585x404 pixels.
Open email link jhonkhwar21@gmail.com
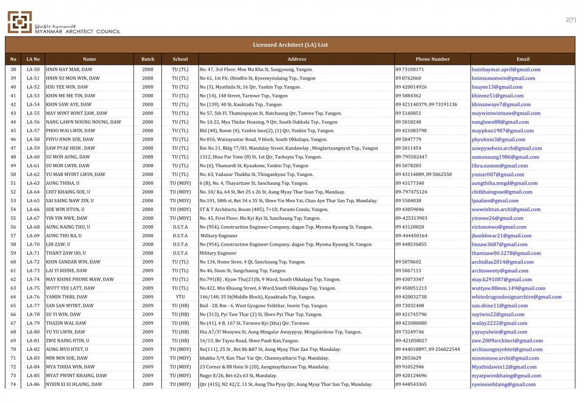[x=501, y=236]
